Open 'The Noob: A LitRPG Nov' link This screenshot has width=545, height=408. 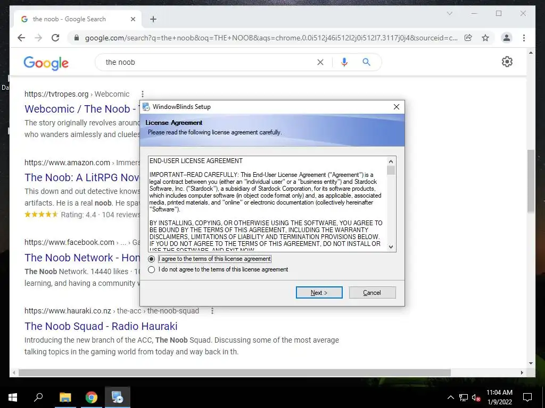pos(82,177)
